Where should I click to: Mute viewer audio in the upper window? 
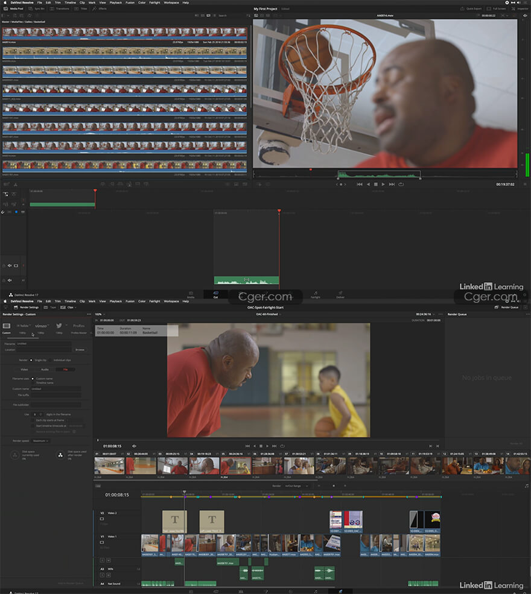(x=525, y=16)
